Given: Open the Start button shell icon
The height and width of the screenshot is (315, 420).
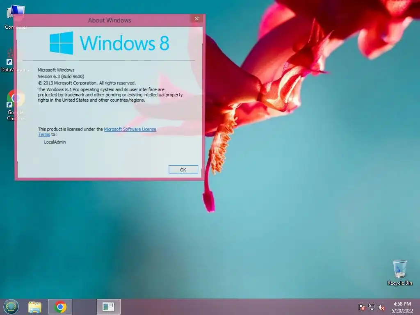Looking at the screenshot, I should (x=11, y=307).
